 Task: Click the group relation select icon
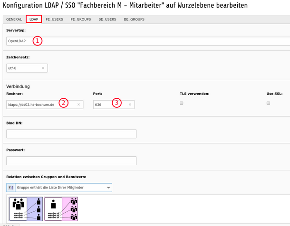tap(11, 188)
